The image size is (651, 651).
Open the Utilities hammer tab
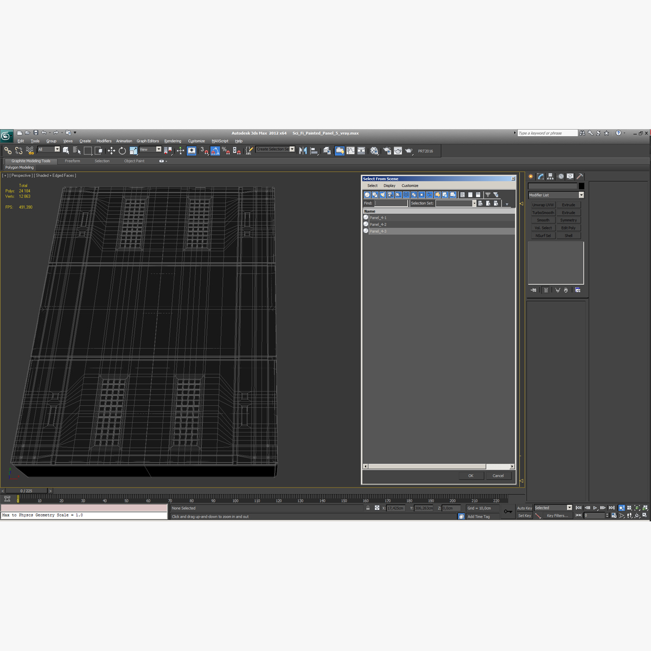(x=580, y=176)
